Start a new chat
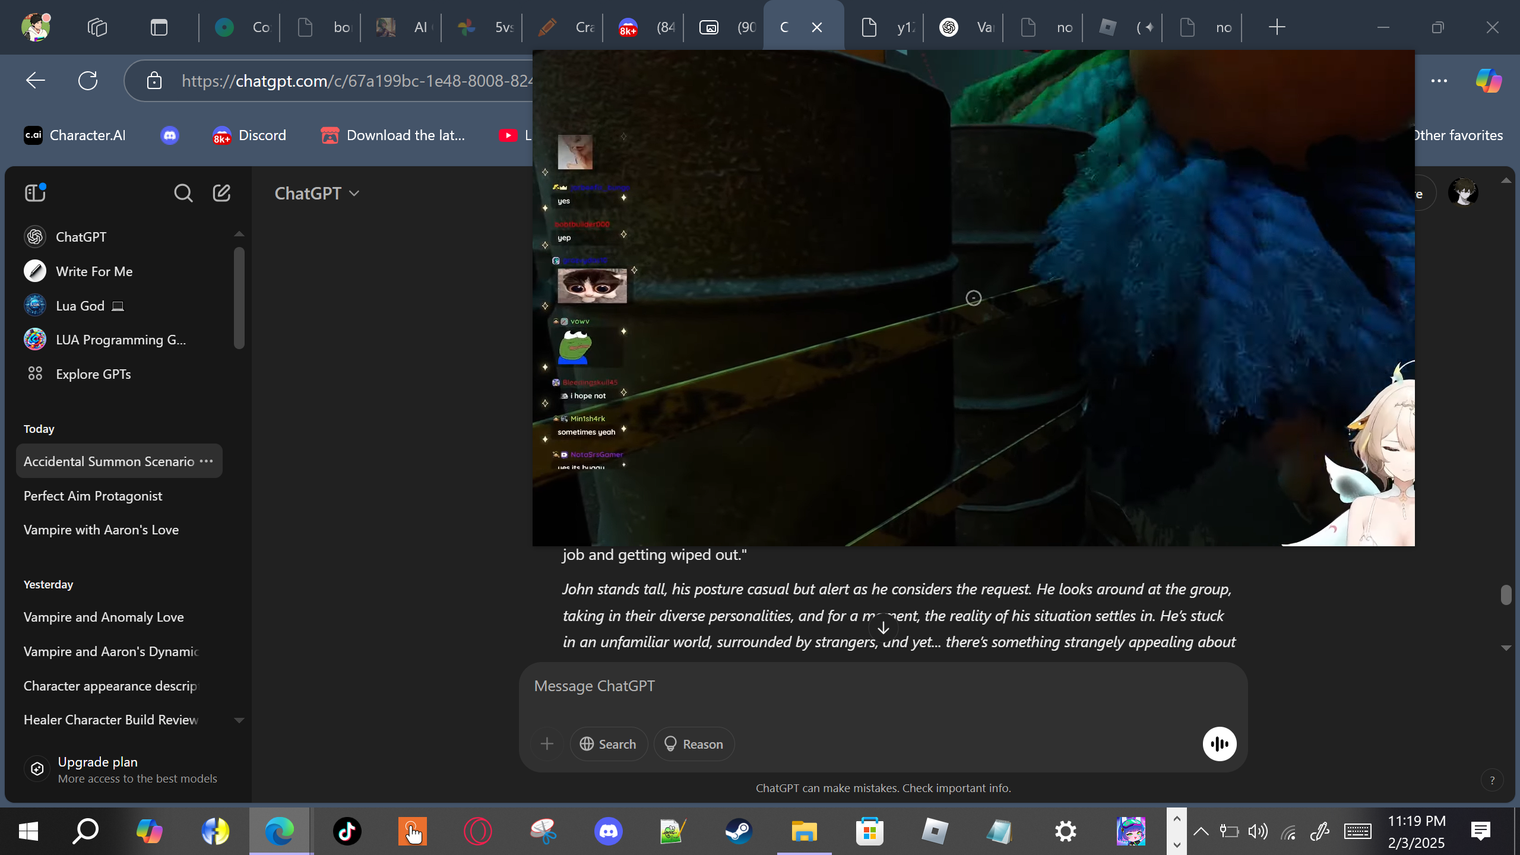This screenshot has height=855, width=1520. pyautogui.click(x=221, y=193)
